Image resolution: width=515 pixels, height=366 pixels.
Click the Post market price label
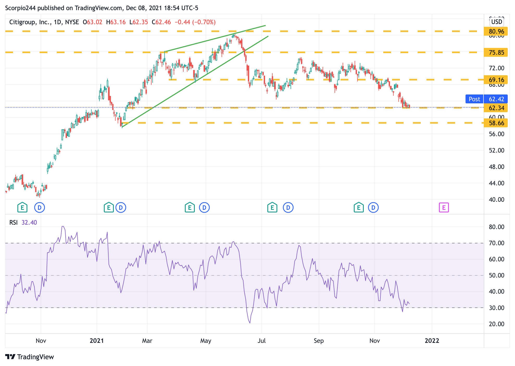tap(474, 99)
